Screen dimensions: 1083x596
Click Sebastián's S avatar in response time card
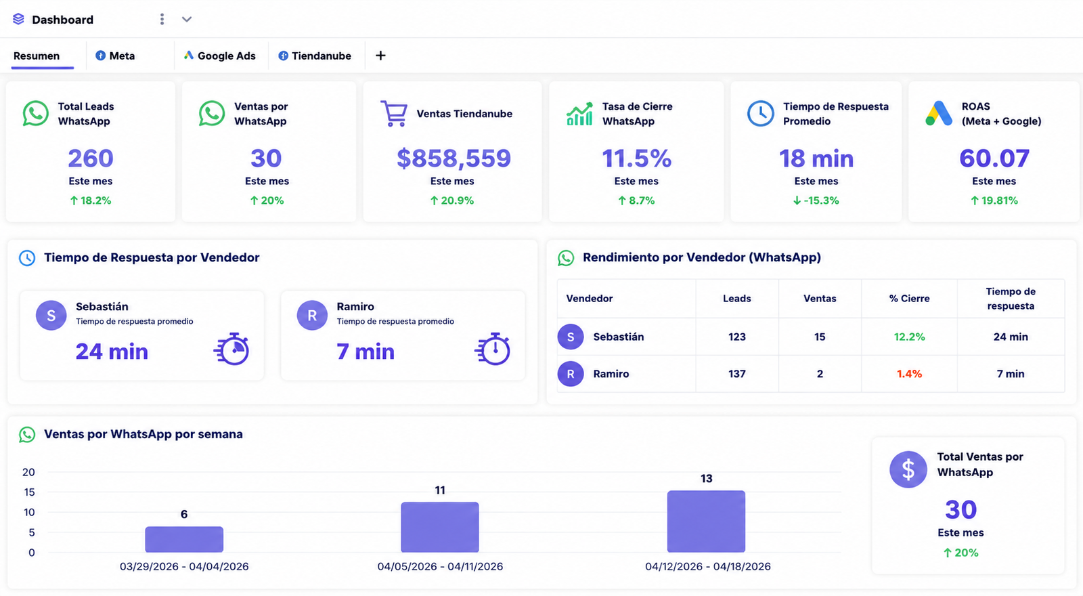(x=51, y=316)
